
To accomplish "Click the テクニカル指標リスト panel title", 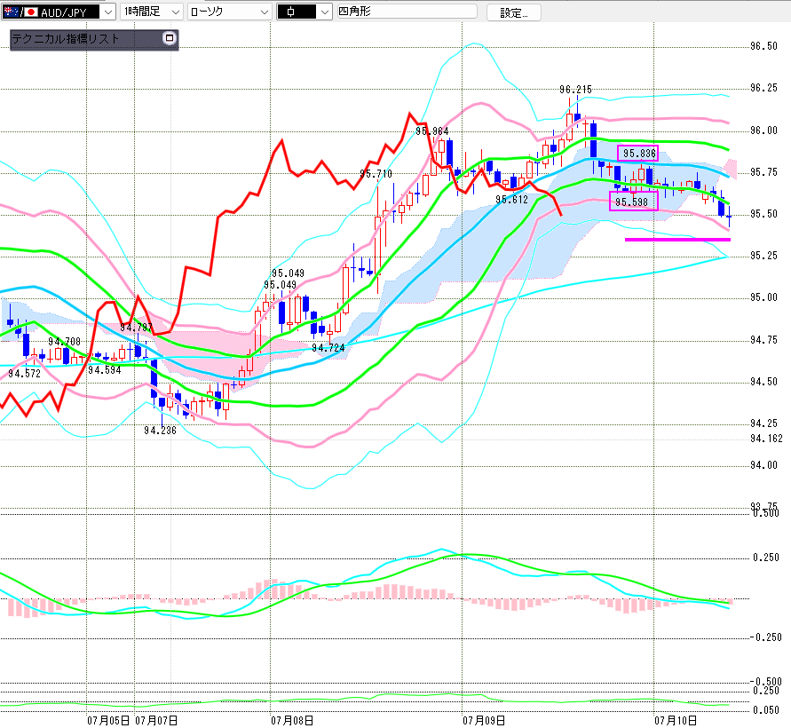I will pyautogui.click(x=66, y=39).
